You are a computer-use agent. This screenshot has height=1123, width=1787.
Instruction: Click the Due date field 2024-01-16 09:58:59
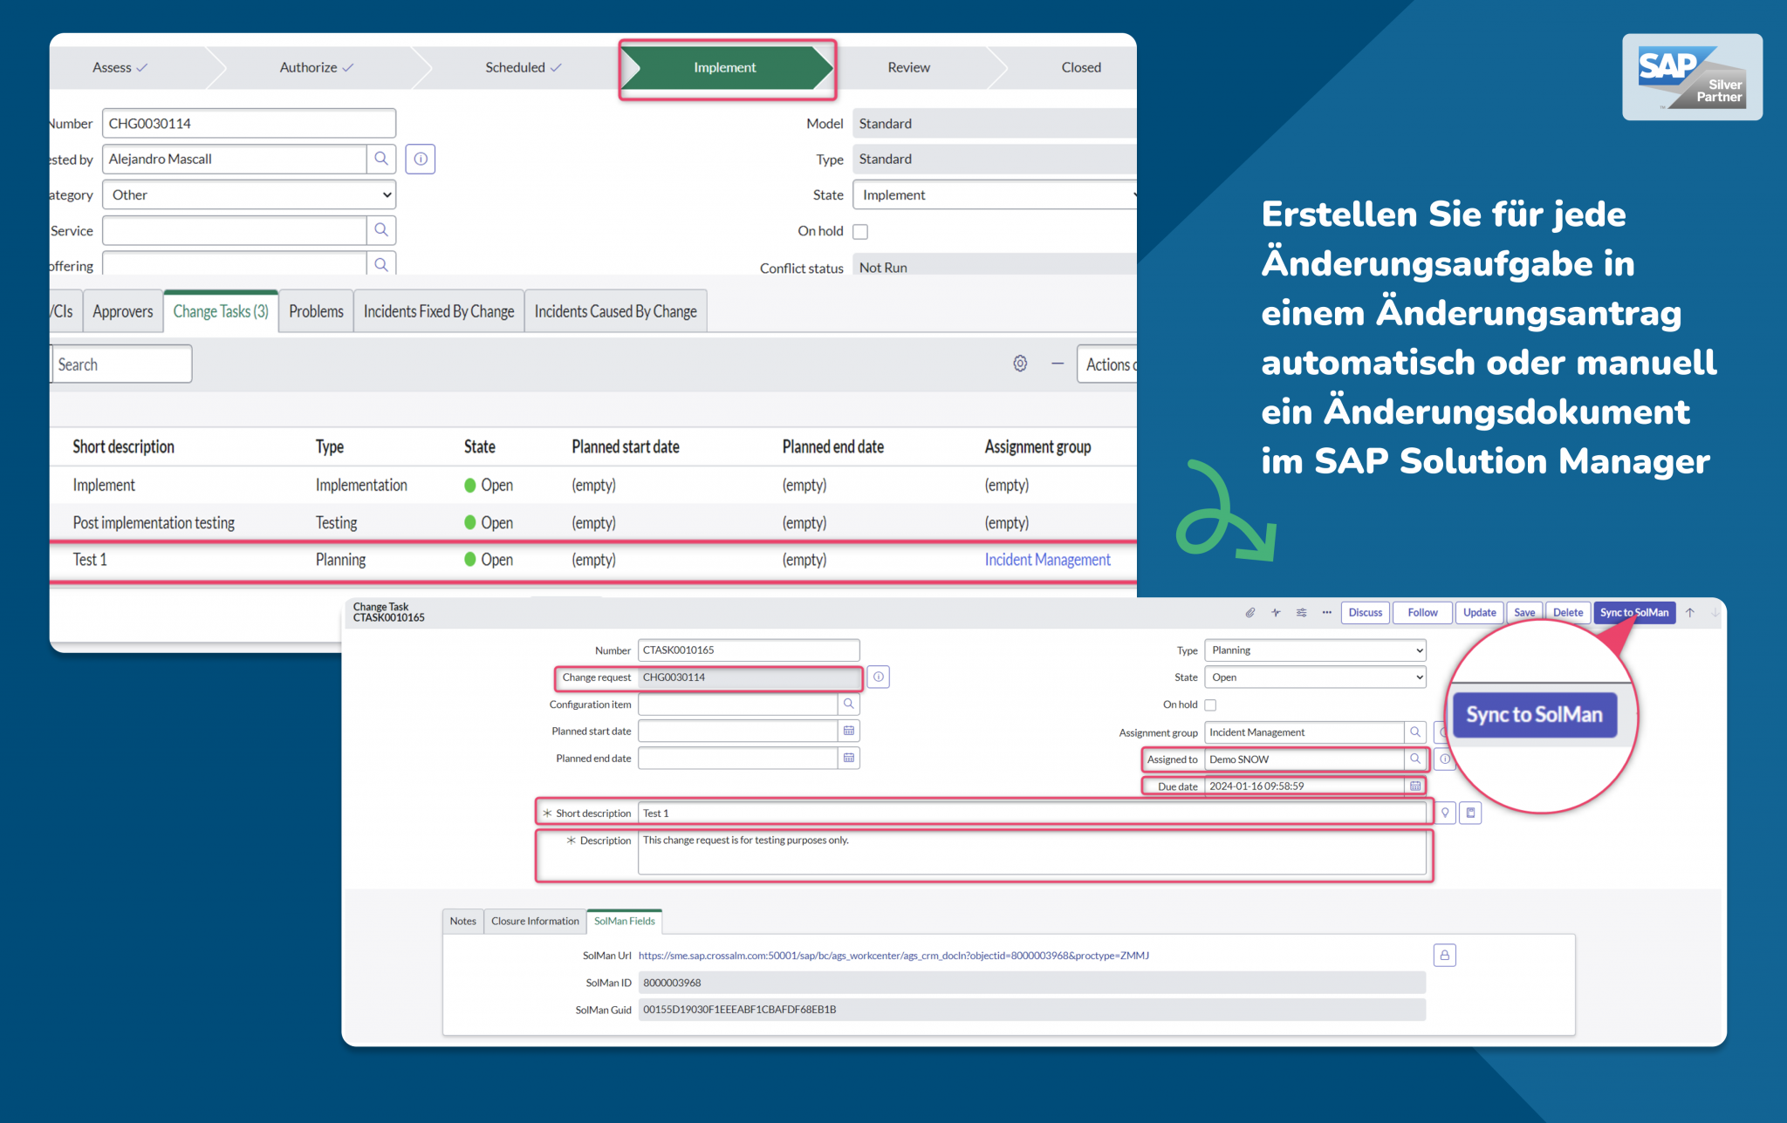(x=1304, y=786)
